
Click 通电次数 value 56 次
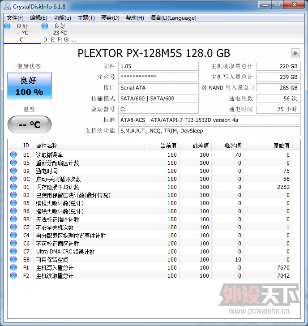pyautogui.click(x=278, y=99)
